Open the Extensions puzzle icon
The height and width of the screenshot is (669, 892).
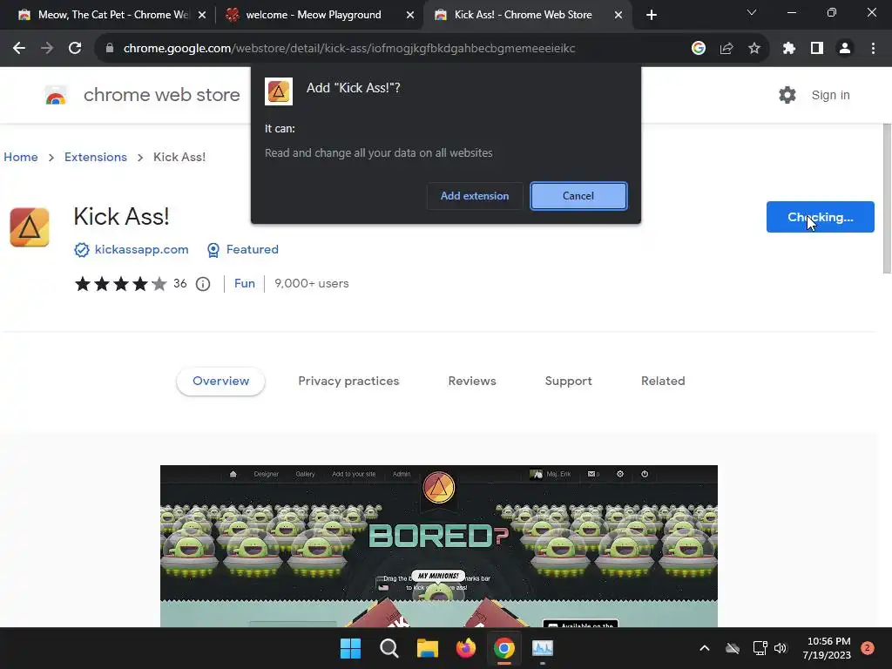(788, 49)
